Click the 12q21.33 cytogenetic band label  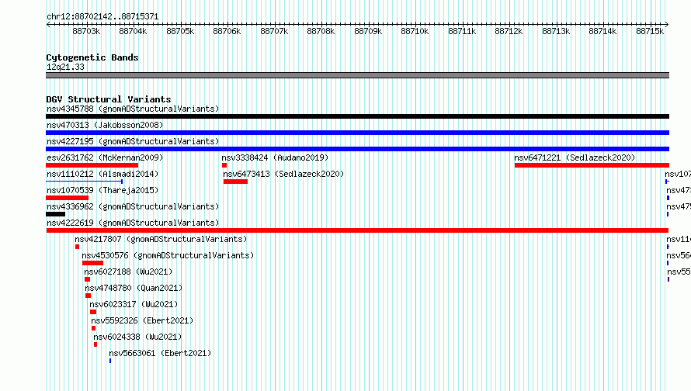tap(65, 67)
